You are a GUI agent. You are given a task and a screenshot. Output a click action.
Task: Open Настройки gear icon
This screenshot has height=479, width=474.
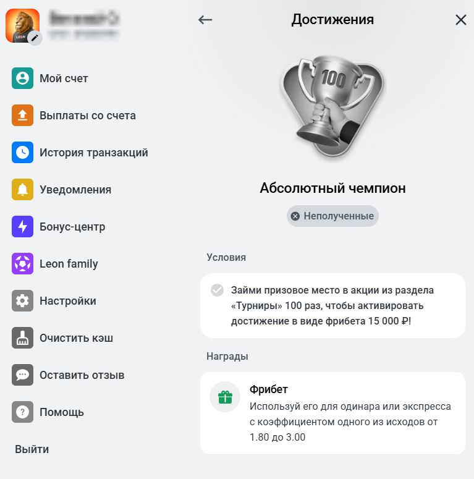coord(22,300)
